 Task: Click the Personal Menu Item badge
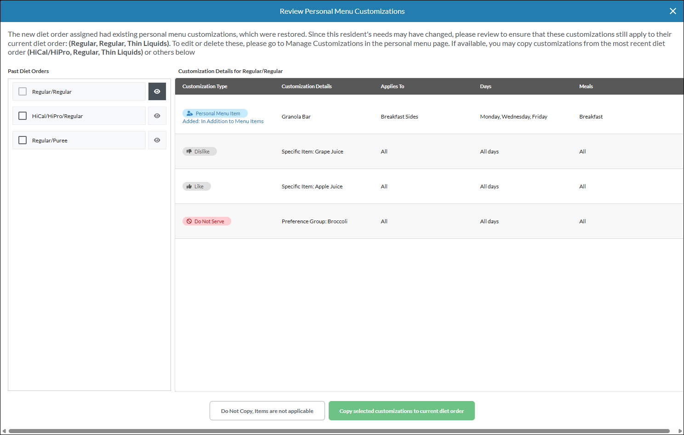tap(215, 113)
